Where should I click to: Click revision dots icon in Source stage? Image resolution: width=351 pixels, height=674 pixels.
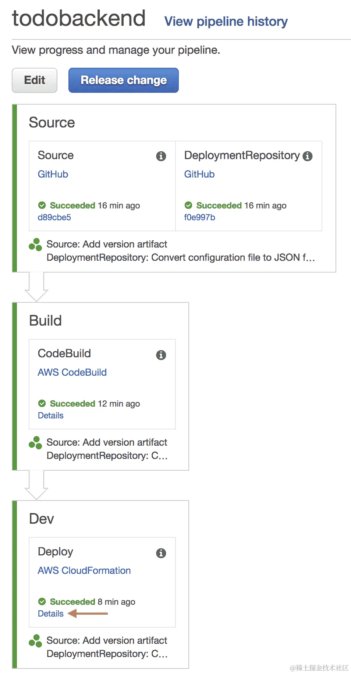(35, 245)
